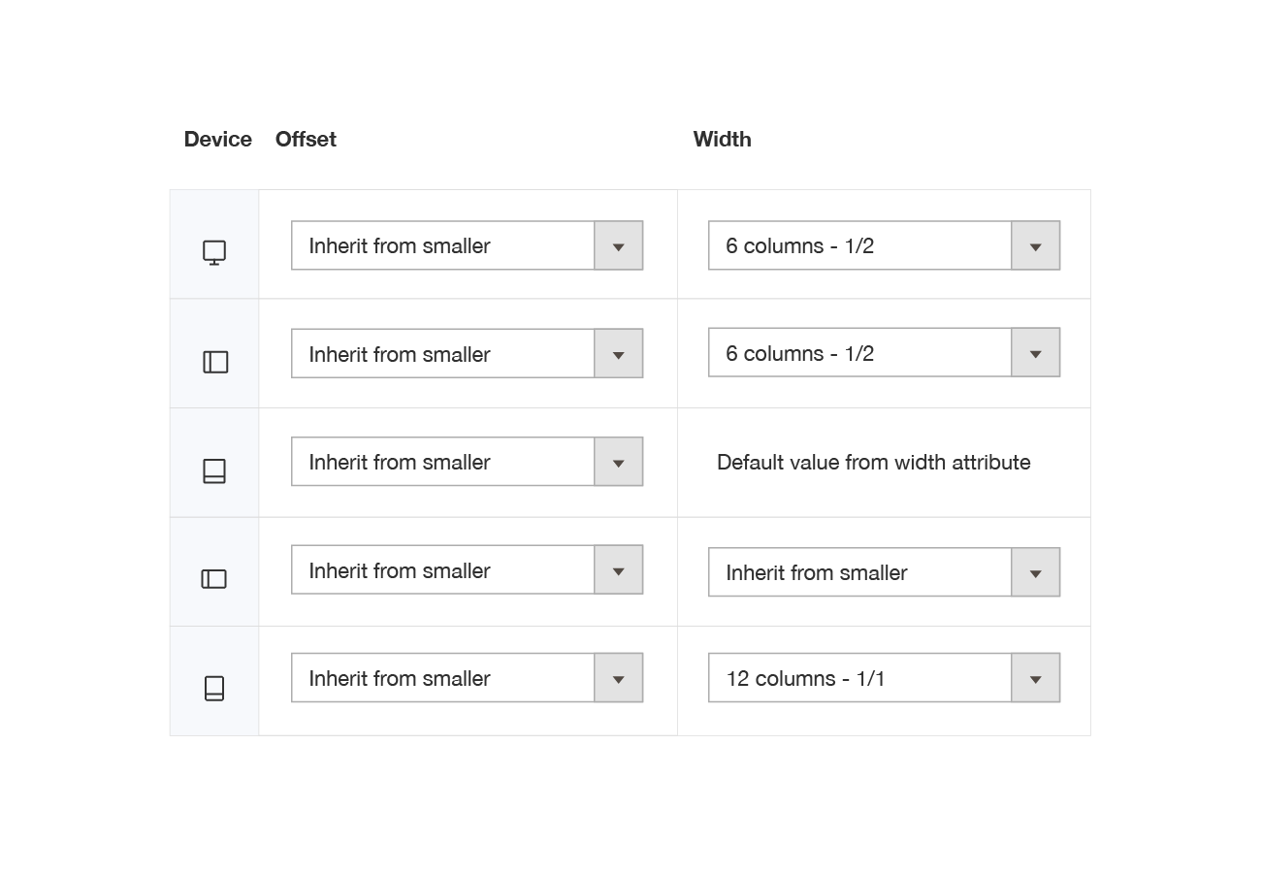Open the Offset dropdown in the landscape tablet row
The height and width of the screenshot is (874, 1262).
(x=443, y=353)
